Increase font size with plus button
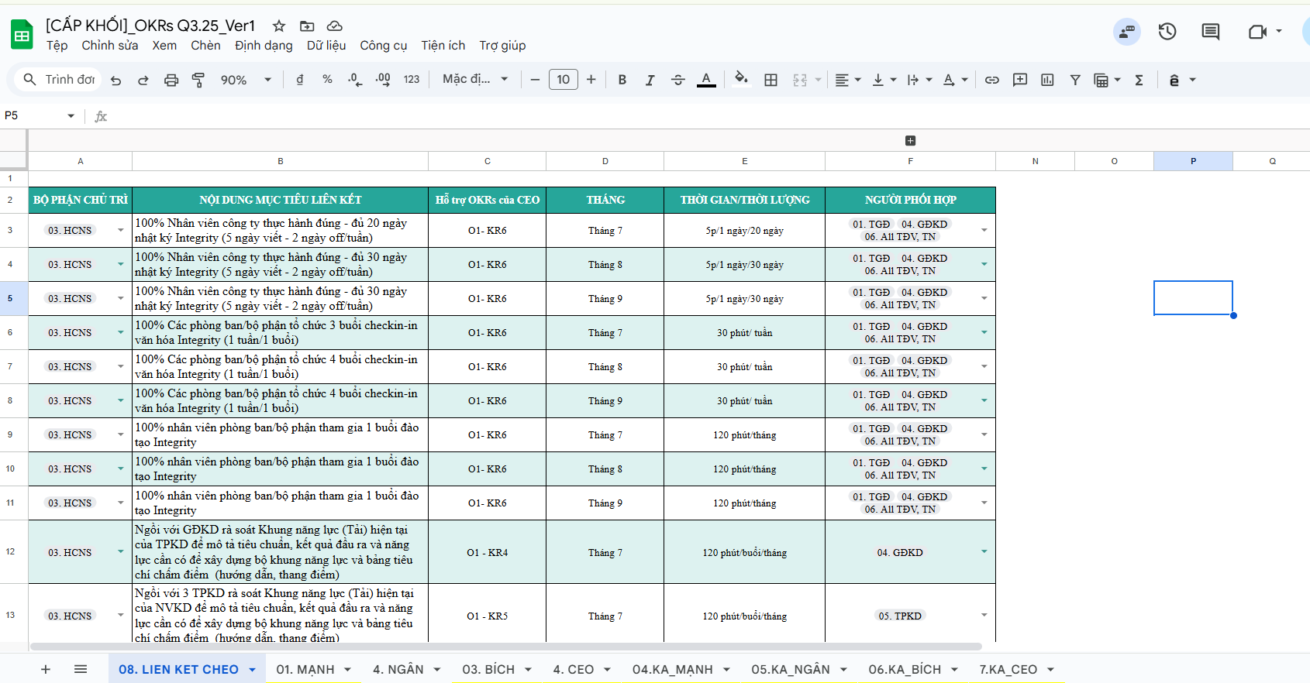Image resolution: width=1310 pixels, height=683 pixels. tap(591, 80)
